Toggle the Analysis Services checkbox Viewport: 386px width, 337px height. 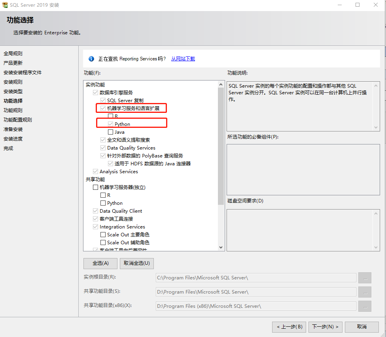pyautogui.click(x=96, y=171)
